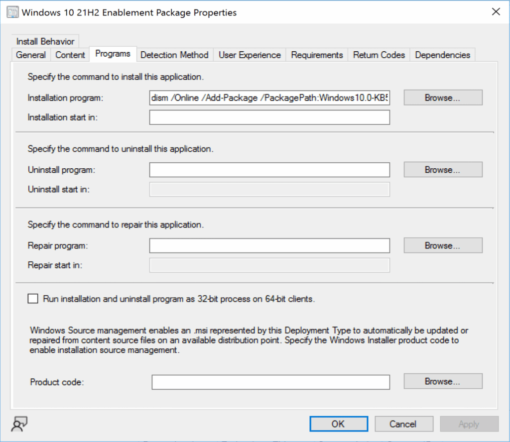
Task: Open the Content tab
Action: [x=70, y=55]
